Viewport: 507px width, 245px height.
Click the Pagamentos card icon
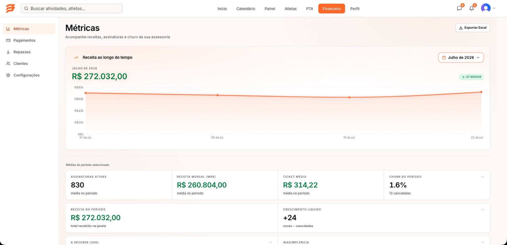pyautogui.click(x=8, y=40)
